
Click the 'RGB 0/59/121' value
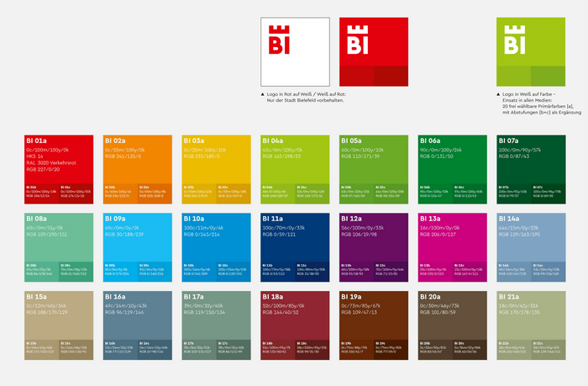tap(279, 235)
